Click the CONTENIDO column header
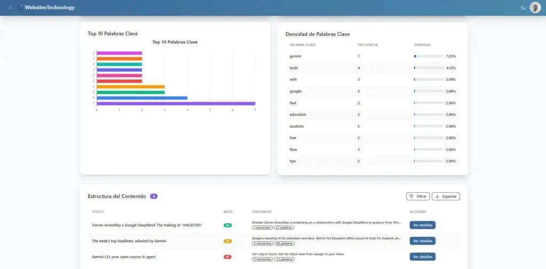The width and height of the screenshot is (546, 269). 261,212
